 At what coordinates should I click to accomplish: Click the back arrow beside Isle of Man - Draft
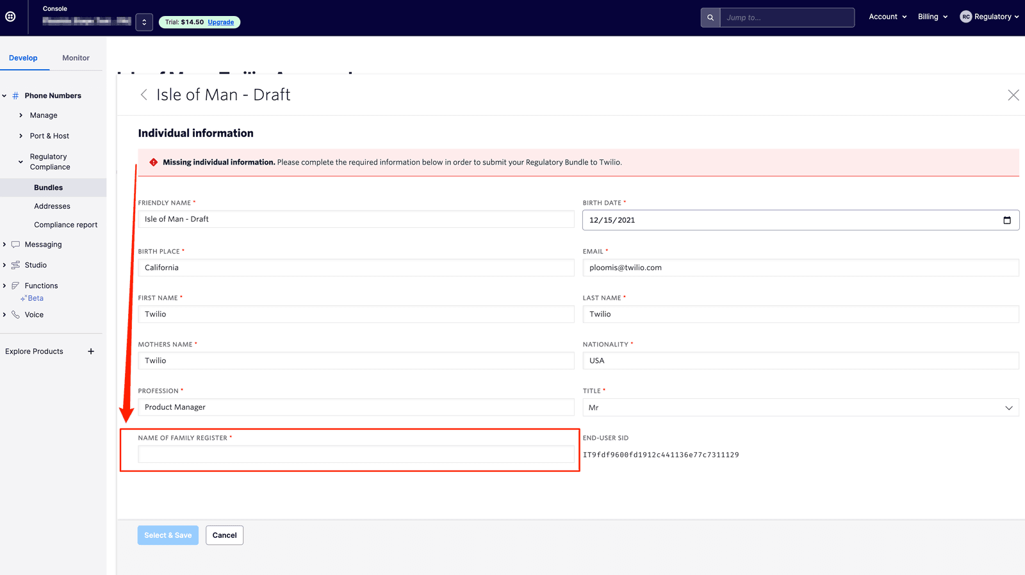coord(144,95)
